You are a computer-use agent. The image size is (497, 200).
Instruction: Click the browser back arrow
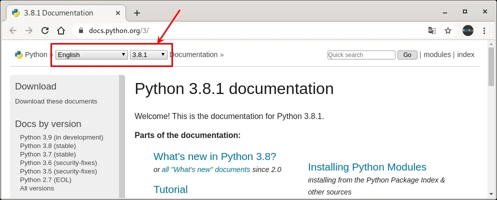click(x=13, y=30)
